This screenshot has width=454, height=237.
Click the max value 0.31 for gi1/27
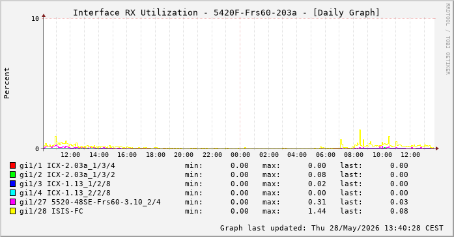click(317, 202)
